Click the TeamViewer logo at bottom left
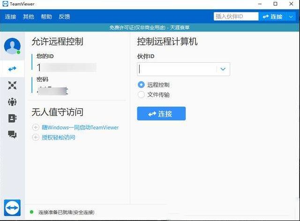This screenshot has height=221, width=300. point(12,207)
